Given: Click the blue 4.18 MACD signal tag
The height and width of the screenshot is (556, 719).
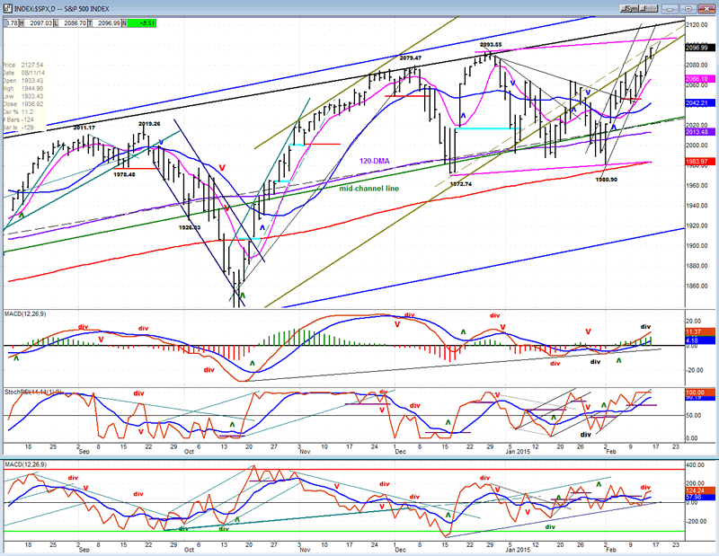Looking at the screenshot, I should point(700,340).
